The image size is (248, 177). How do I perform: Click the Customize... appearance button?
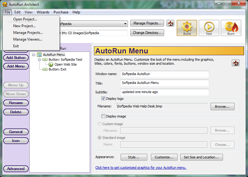[164, 157]
